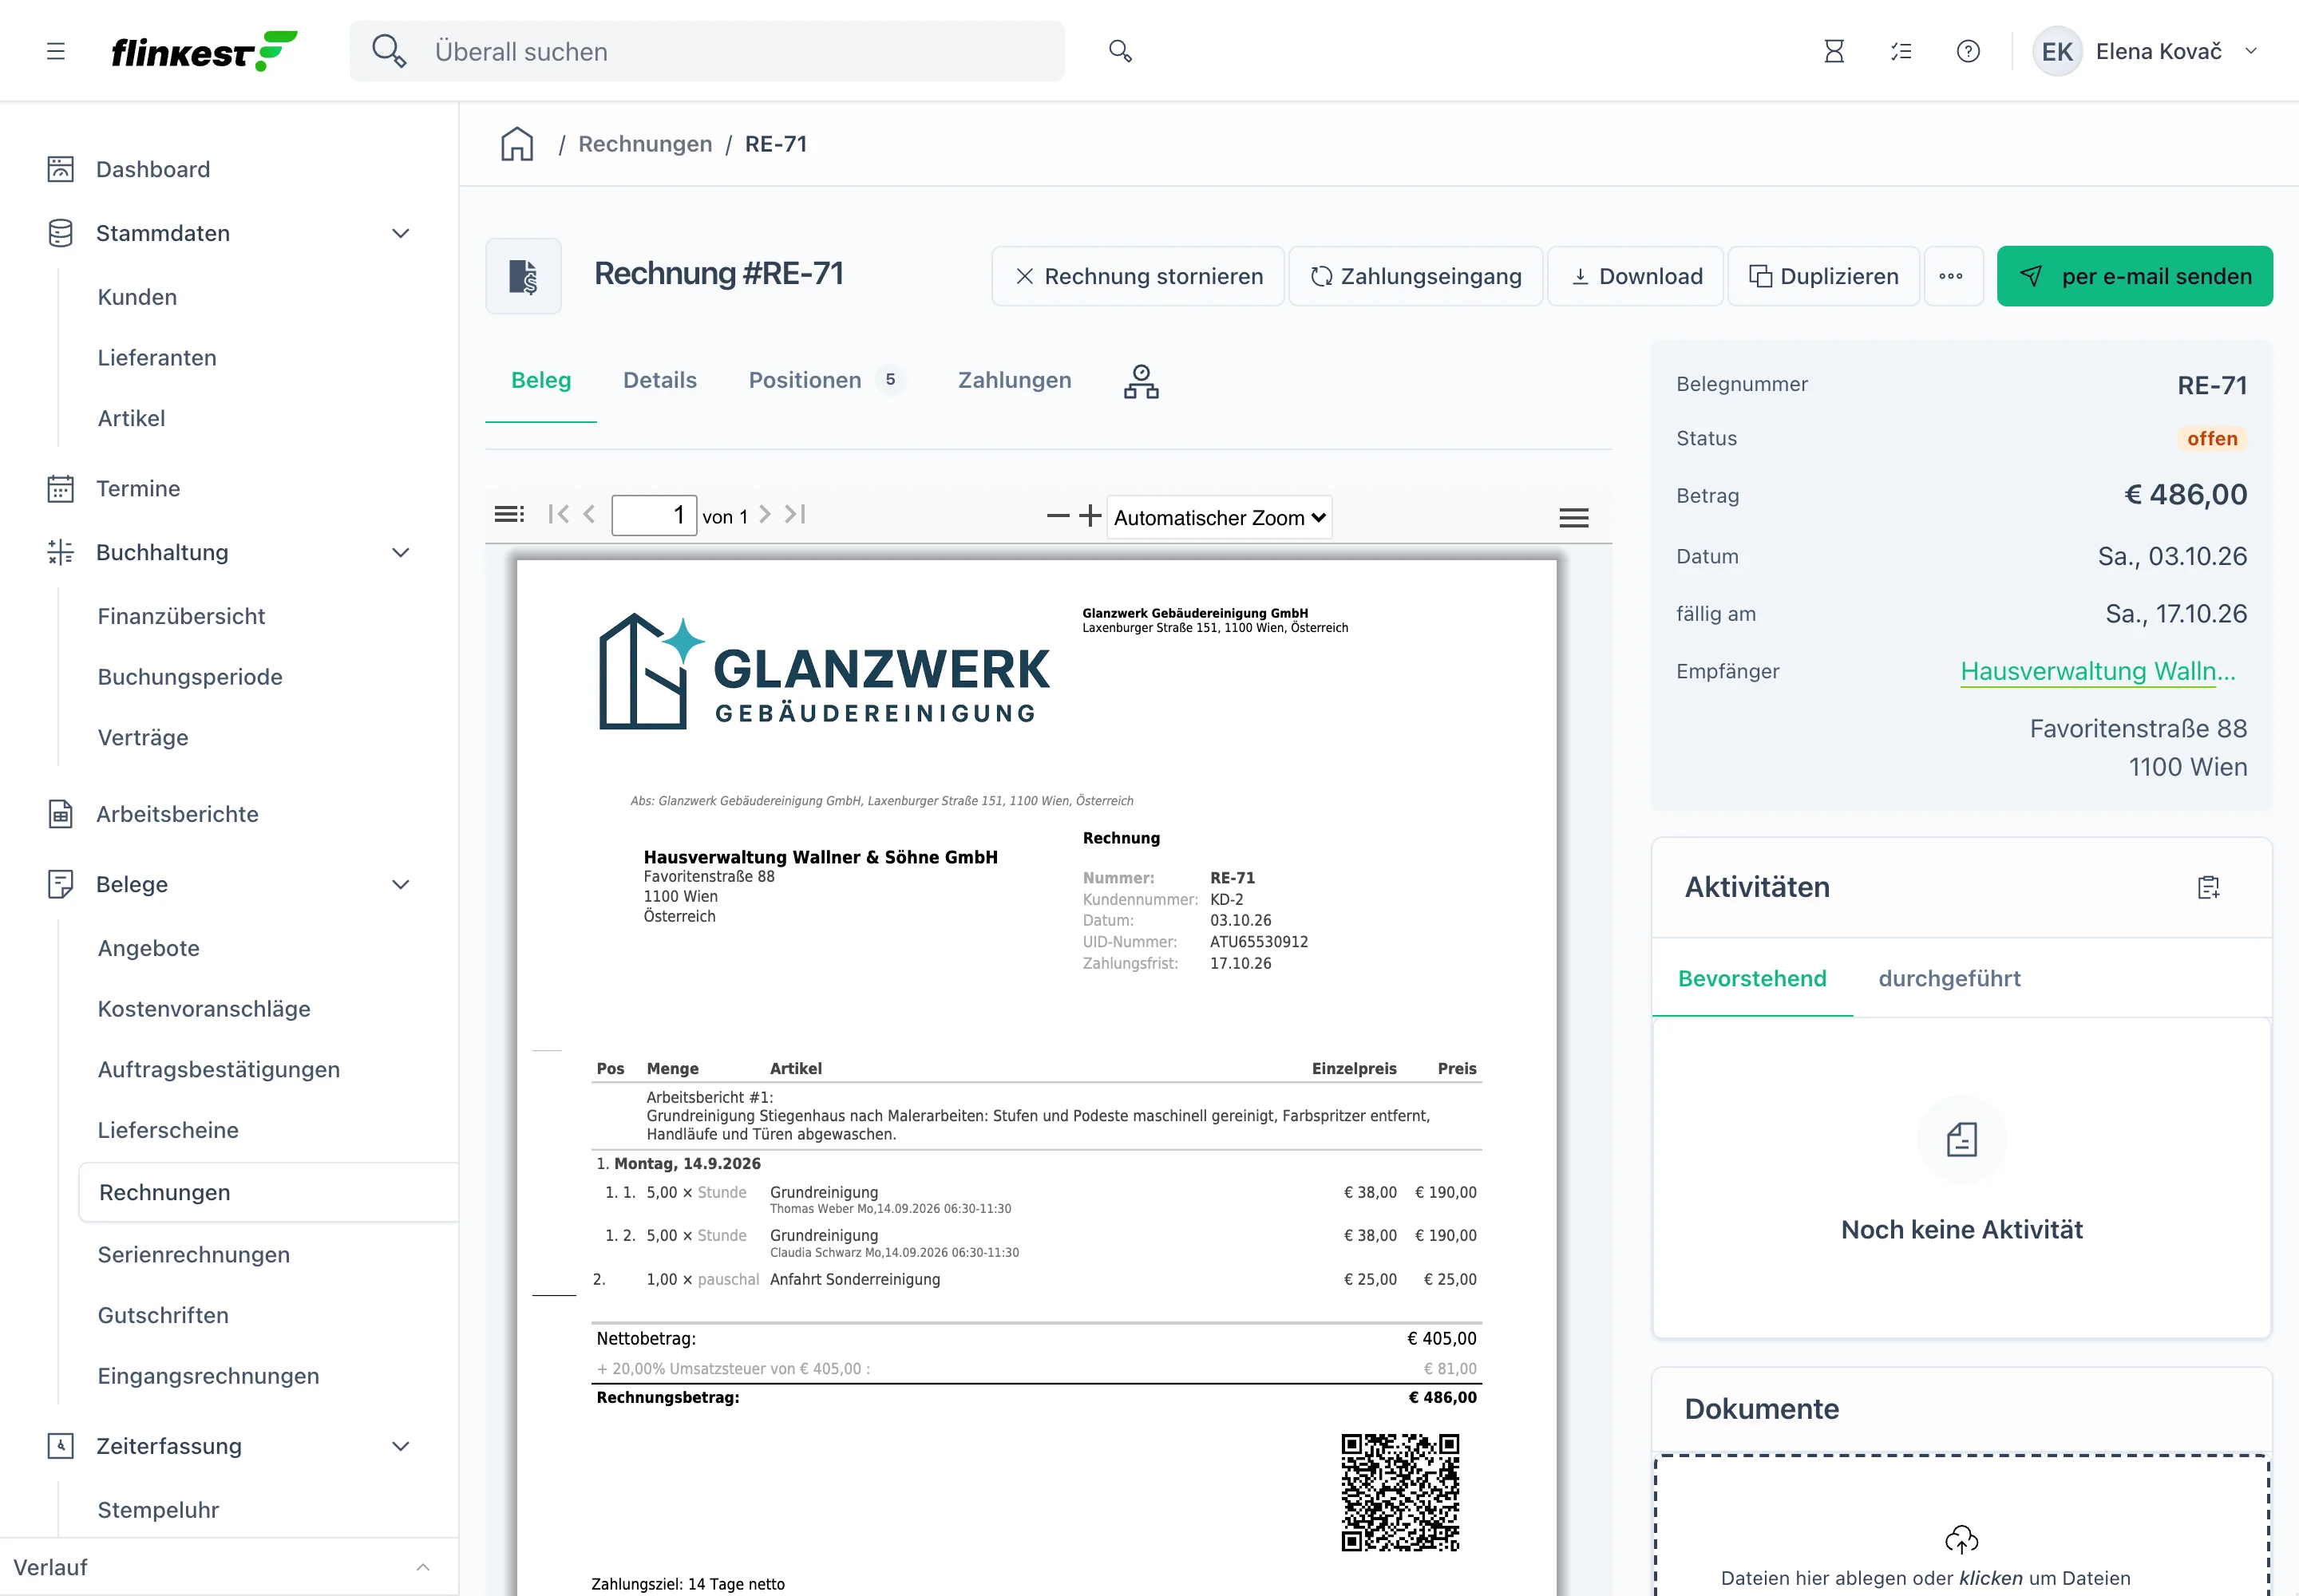Send invoice per e-mail senden
This screenshot has width=2299, height=1596.
(x=2134, y=276)
